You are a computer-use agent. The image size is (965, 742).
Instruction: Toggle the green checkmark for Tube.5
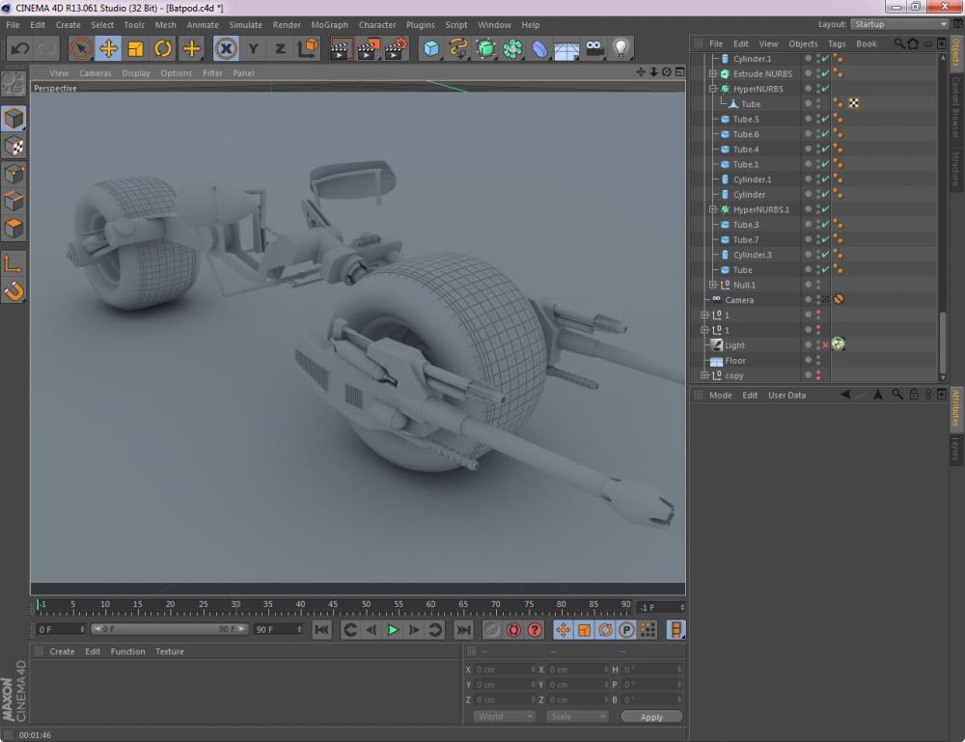(826, 120)
